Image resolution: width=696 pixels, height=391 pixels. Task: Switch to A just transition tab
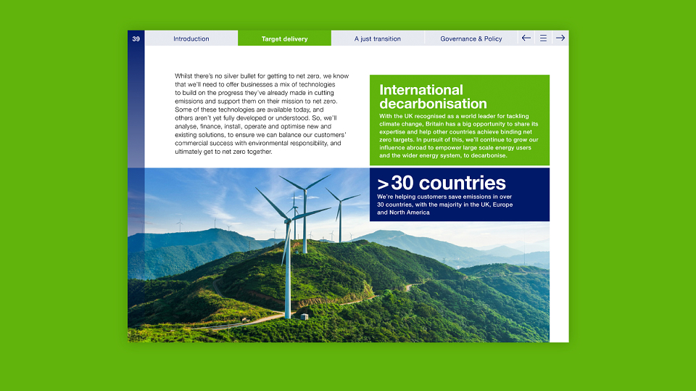[378, 38]
